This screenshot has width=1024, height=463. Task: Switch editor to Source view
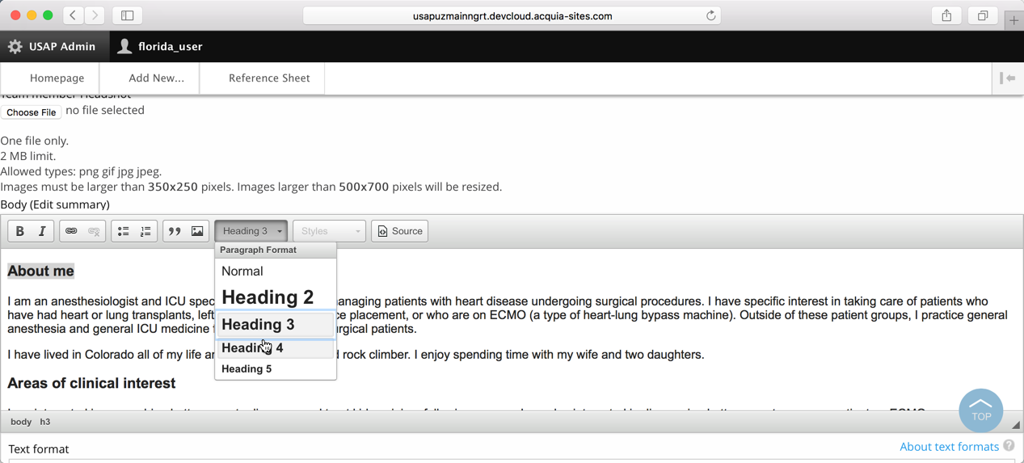pyautogui.click(x=400, y=231)
